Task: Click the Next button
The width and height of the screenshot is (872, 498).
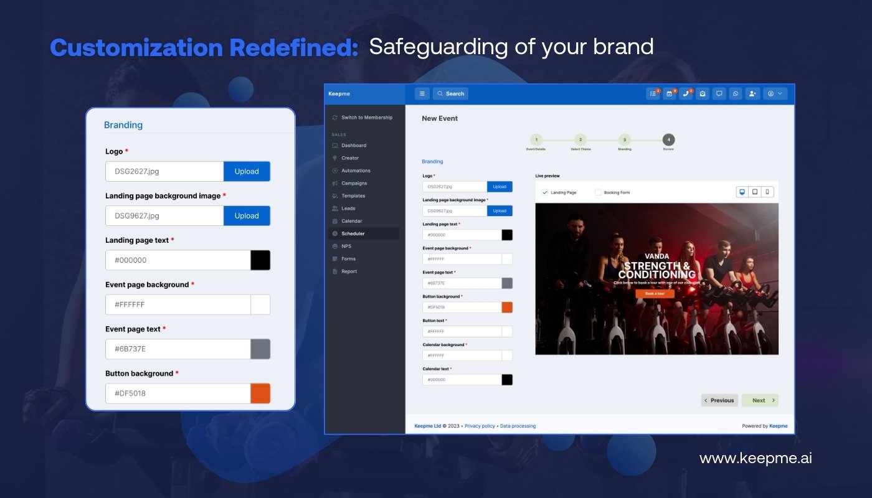Action: 760,400
